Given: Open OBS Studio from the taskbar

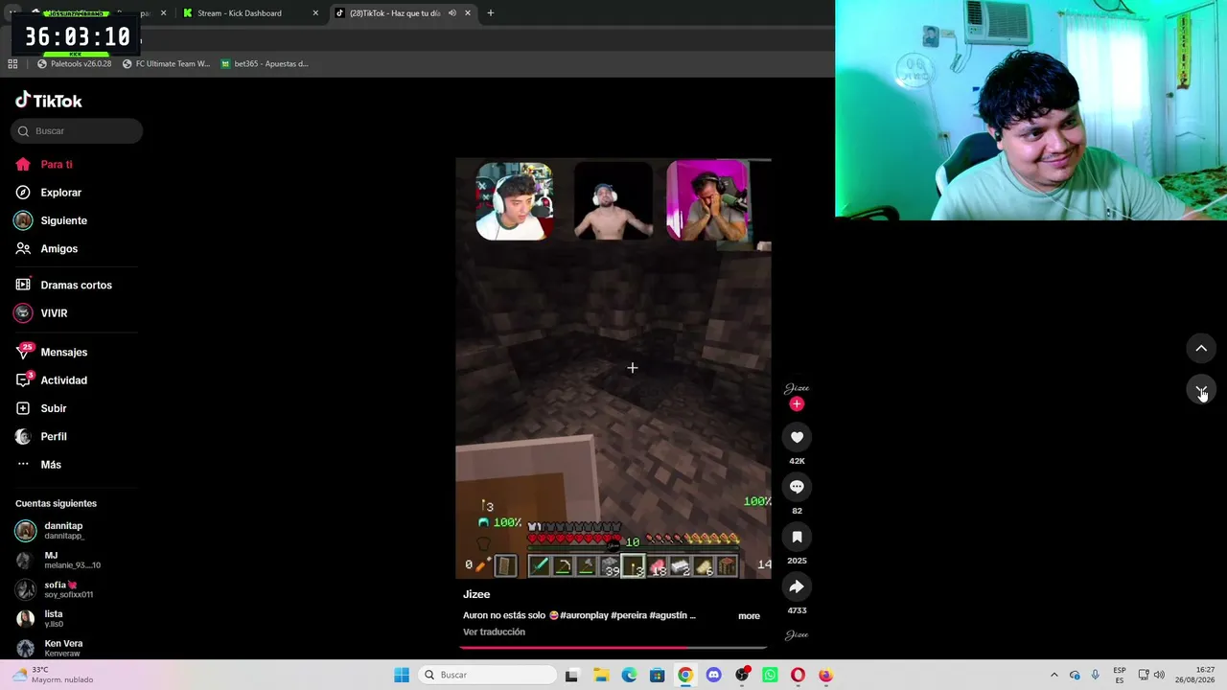Looking at the screenshot, I should (x=742, y=676).
